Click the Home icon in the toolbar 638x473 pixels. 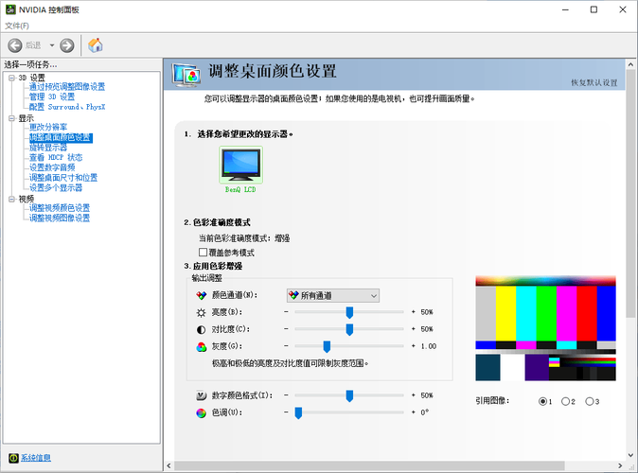point(96,45)
